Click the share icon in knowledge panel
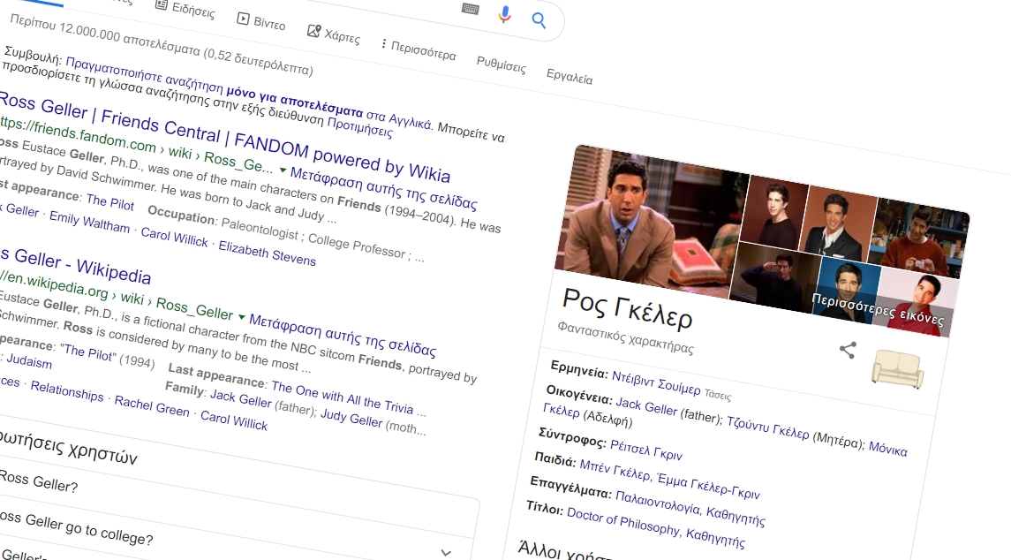The width and height of the screenshot is (1011, 560). [847, 350]
